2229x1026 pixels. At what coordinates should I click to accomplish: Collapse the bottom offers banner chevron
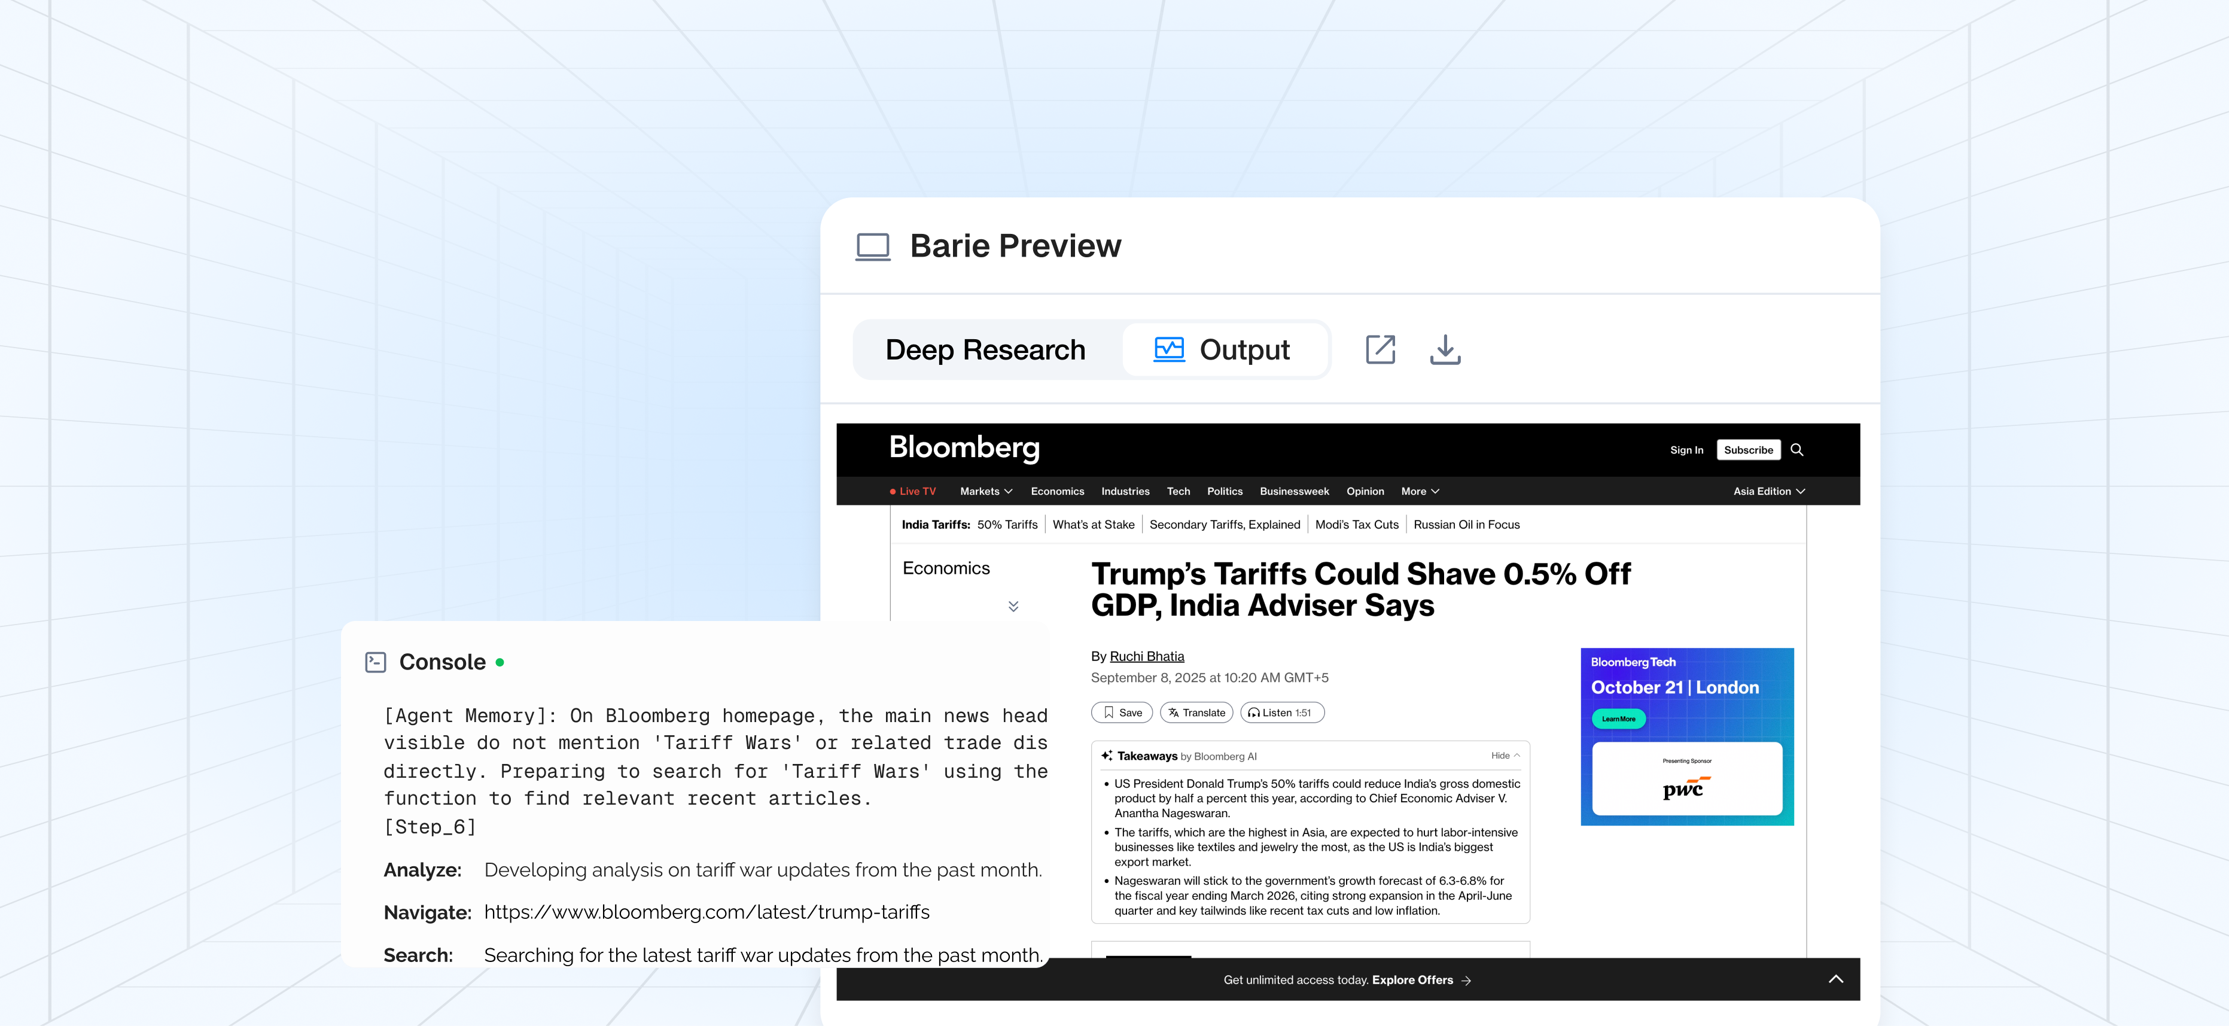(1835, 979)
